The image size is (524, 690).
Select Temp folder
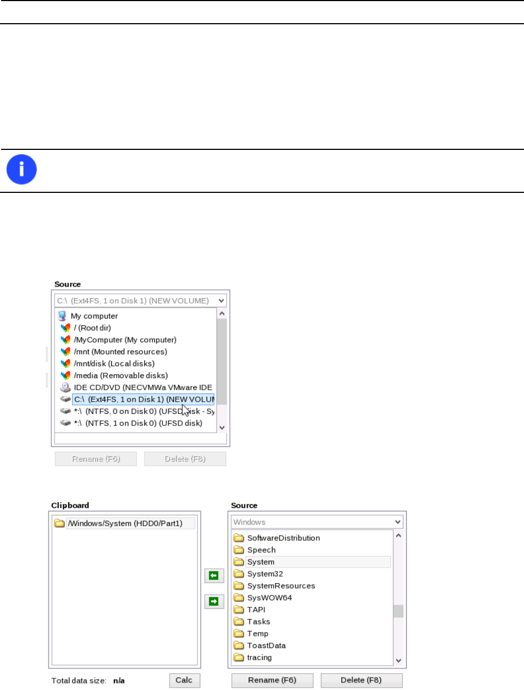tap(258, 634)
